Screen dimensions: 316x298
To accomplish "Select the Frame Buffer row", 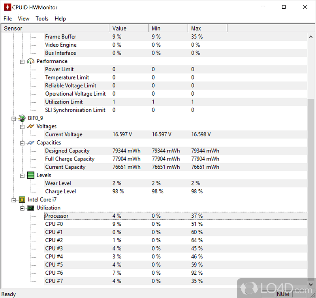I will (175, 37).
